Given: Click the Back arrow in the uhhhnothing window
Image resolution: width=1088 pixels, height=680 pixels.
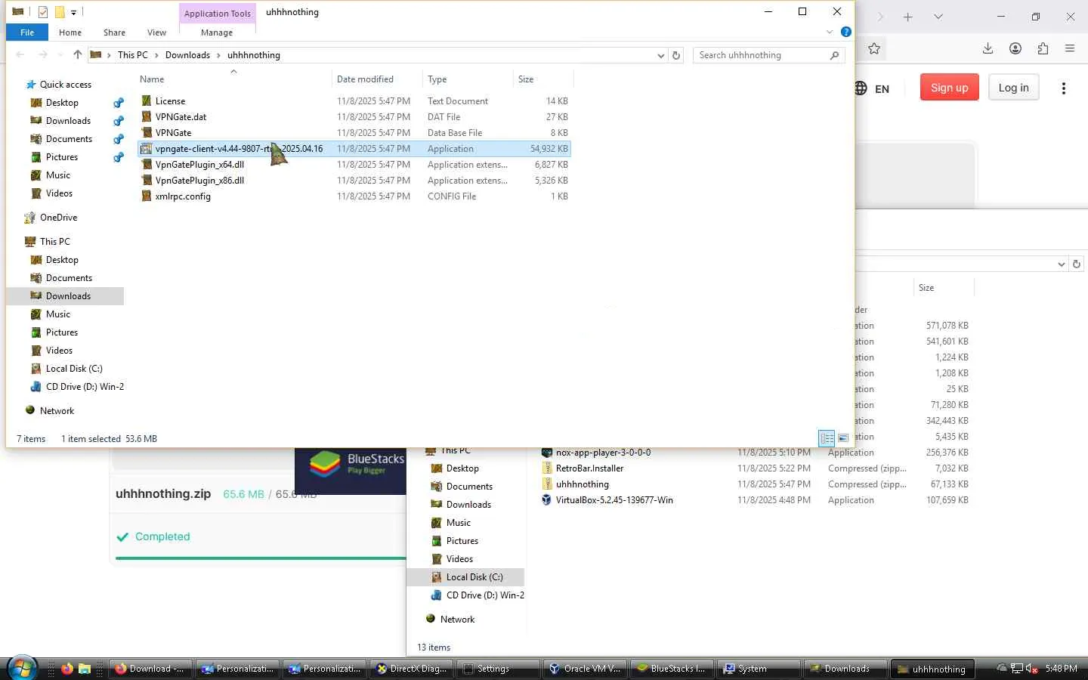Looking at the screenshot, I should tap(20, 54).
